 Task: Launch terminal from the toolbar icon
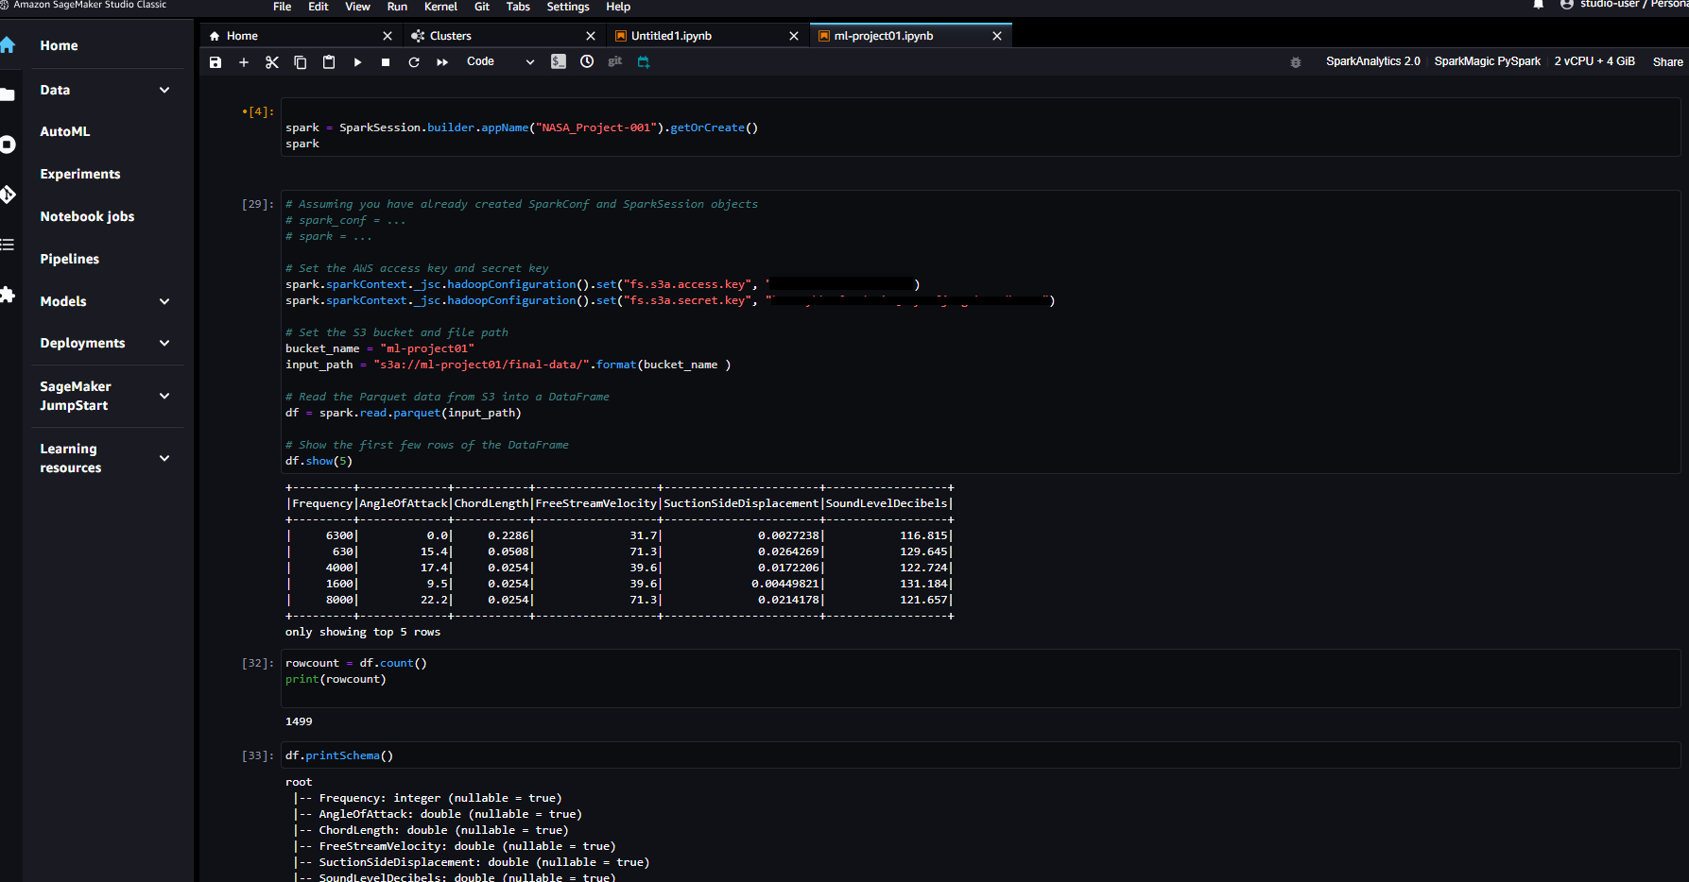[559, 61]
